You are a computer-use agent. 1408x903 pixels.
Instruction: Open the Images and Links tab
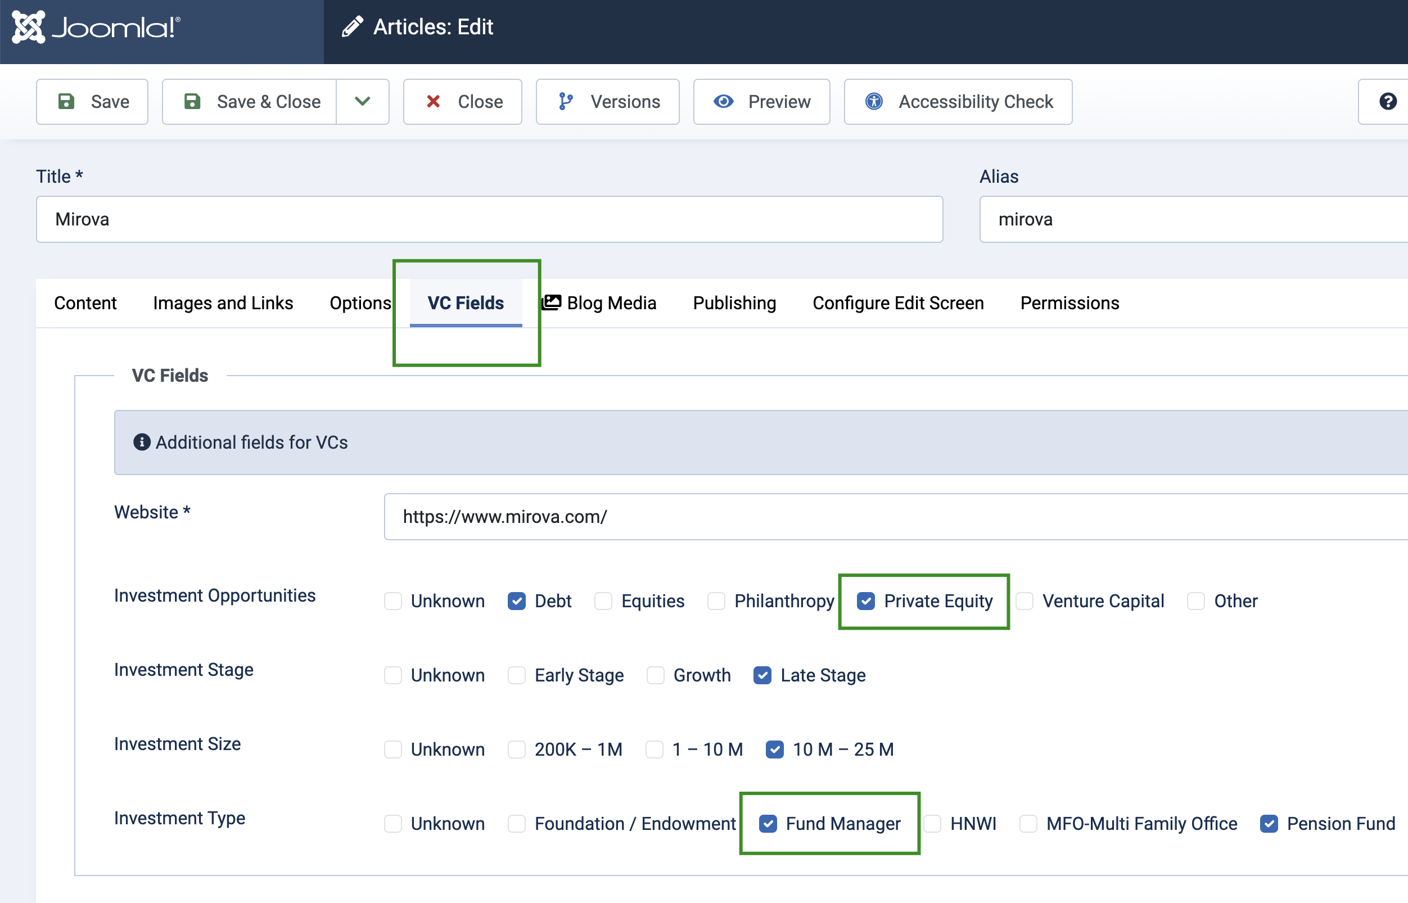[x=223, y=303]
